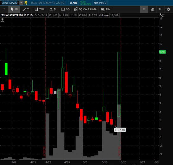Switch to single chart layout
173x165 pixels.
144,9
